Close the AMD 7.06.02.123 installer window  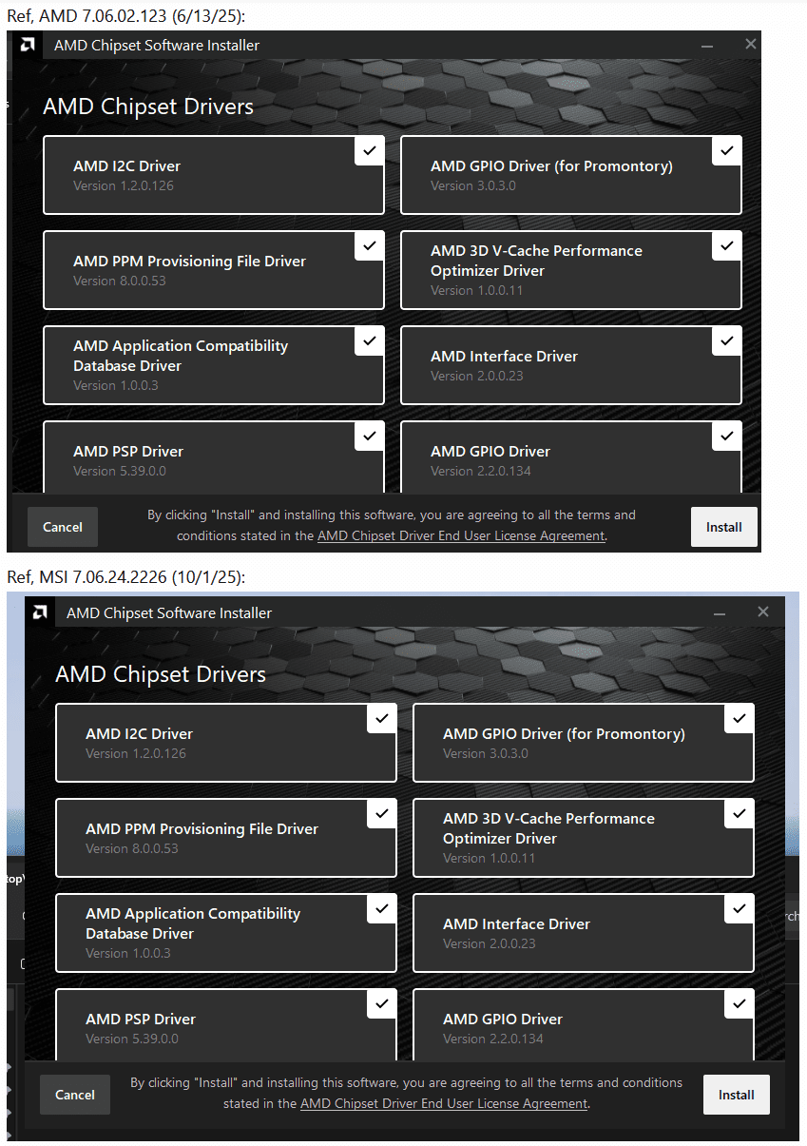(x=751, y=45)
